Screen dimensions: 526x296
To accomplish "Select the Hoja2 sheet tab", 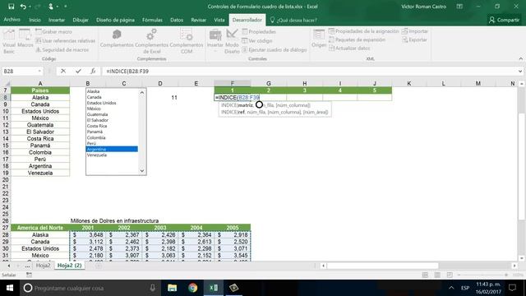I will tap(43, 266).
